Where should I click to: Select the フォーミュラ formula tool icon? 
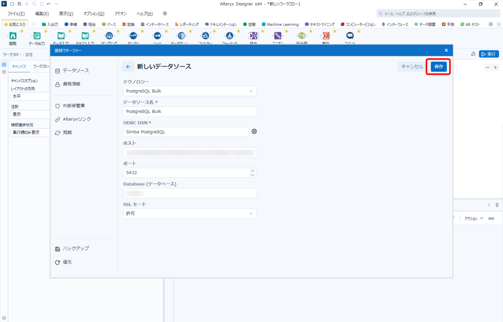pyautogui.click(x=230, y=36)
